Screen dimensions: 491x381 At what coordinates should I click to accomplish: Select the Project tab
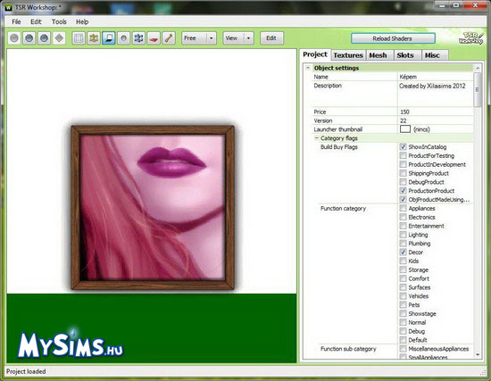click(x=315, y=54)
